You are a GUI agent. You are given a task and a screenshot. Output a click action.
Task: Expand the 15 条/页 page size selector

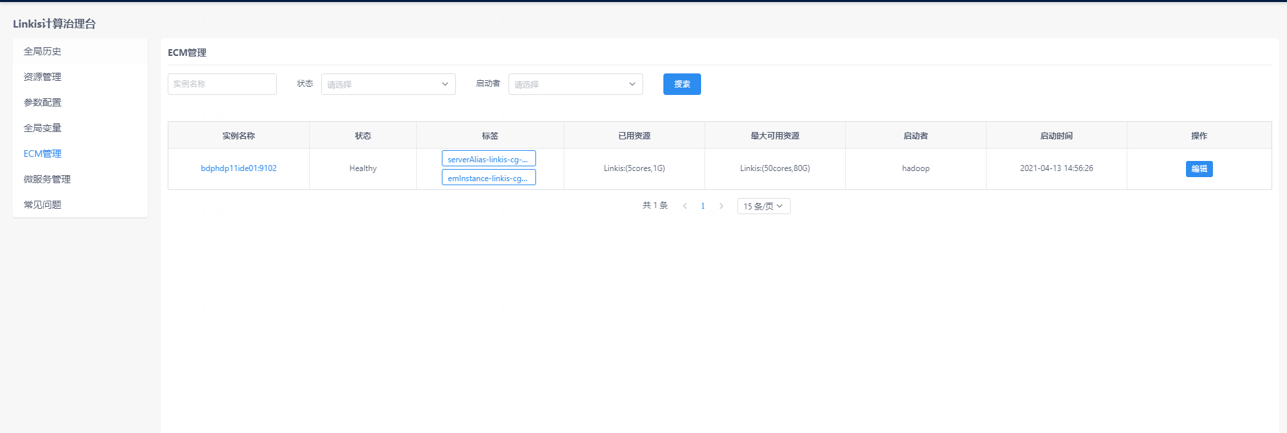click(x=763, y=206)
